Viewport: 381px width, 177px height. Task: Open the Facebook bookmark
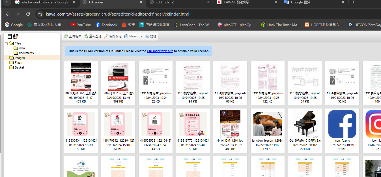tap(106, 25)
